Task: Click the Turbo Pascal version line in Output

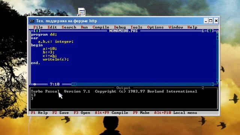Action: (114, 91)
